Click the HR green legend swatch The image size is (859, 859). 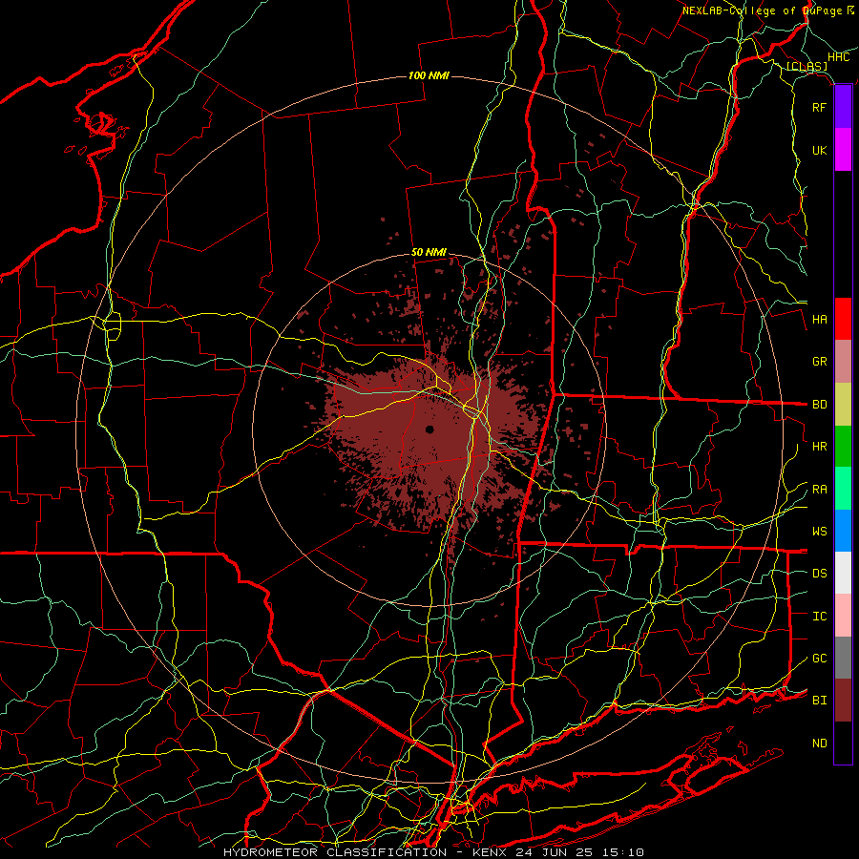point(843,446)
